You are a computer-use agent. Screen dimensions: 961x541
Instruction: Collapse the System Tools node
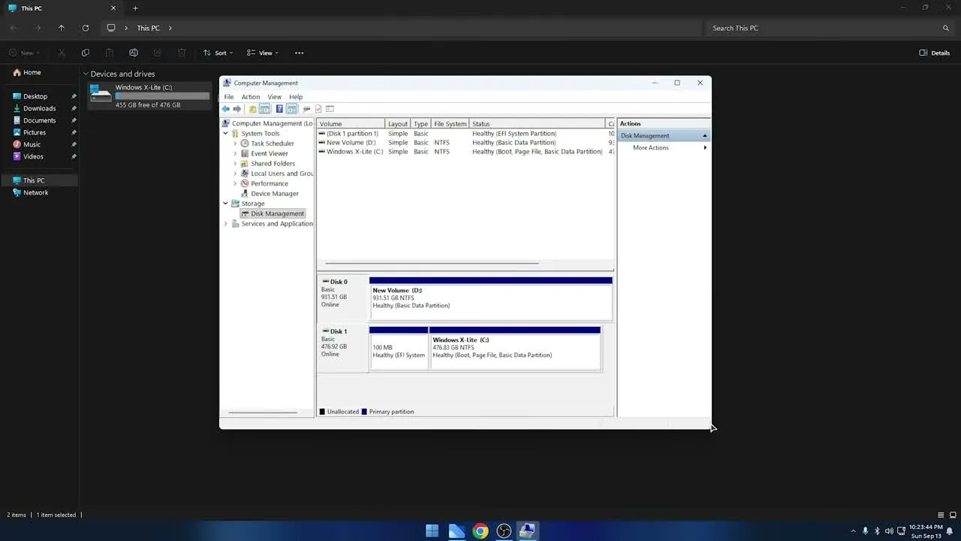click(x=225, y=134)
